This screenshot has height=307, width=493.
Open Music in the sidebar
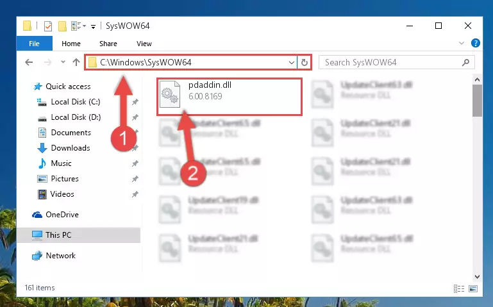pyautogui.click(x=54, y=163)
